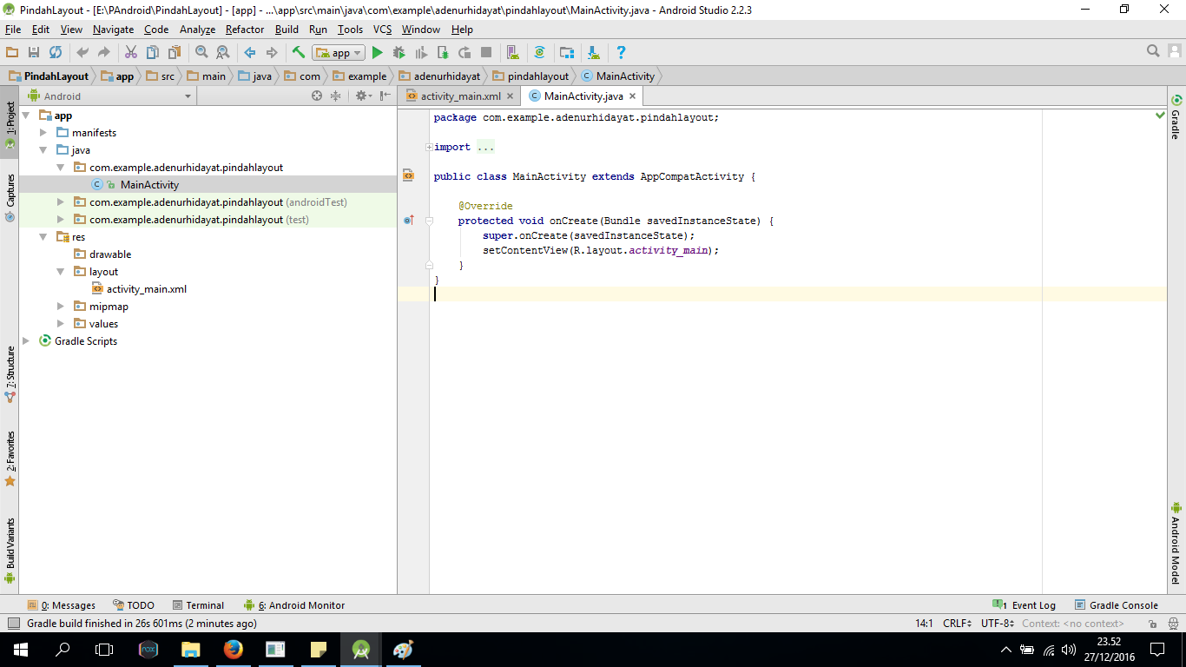Toggle the read-only lock icon in status bar
Viewport: 1186px width, 667px height.
click(x=1151, y=624)
